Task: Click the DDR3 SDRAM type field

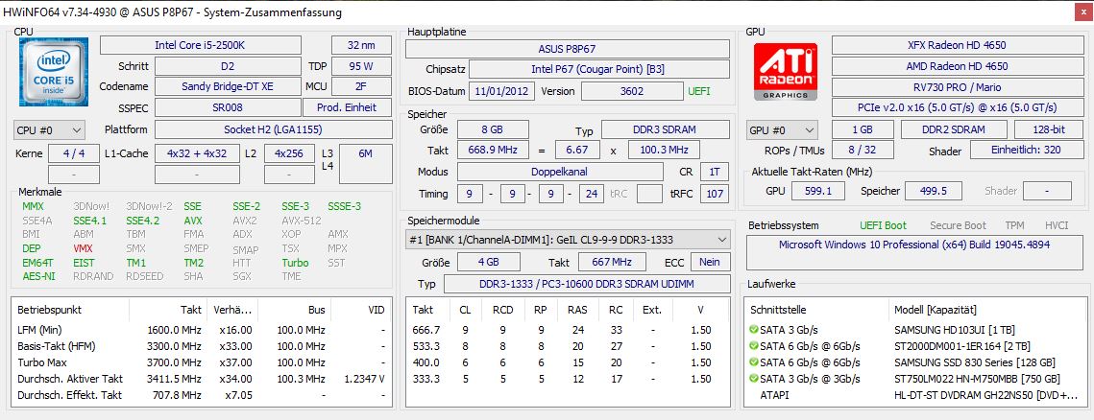Action: coord(665,130)
